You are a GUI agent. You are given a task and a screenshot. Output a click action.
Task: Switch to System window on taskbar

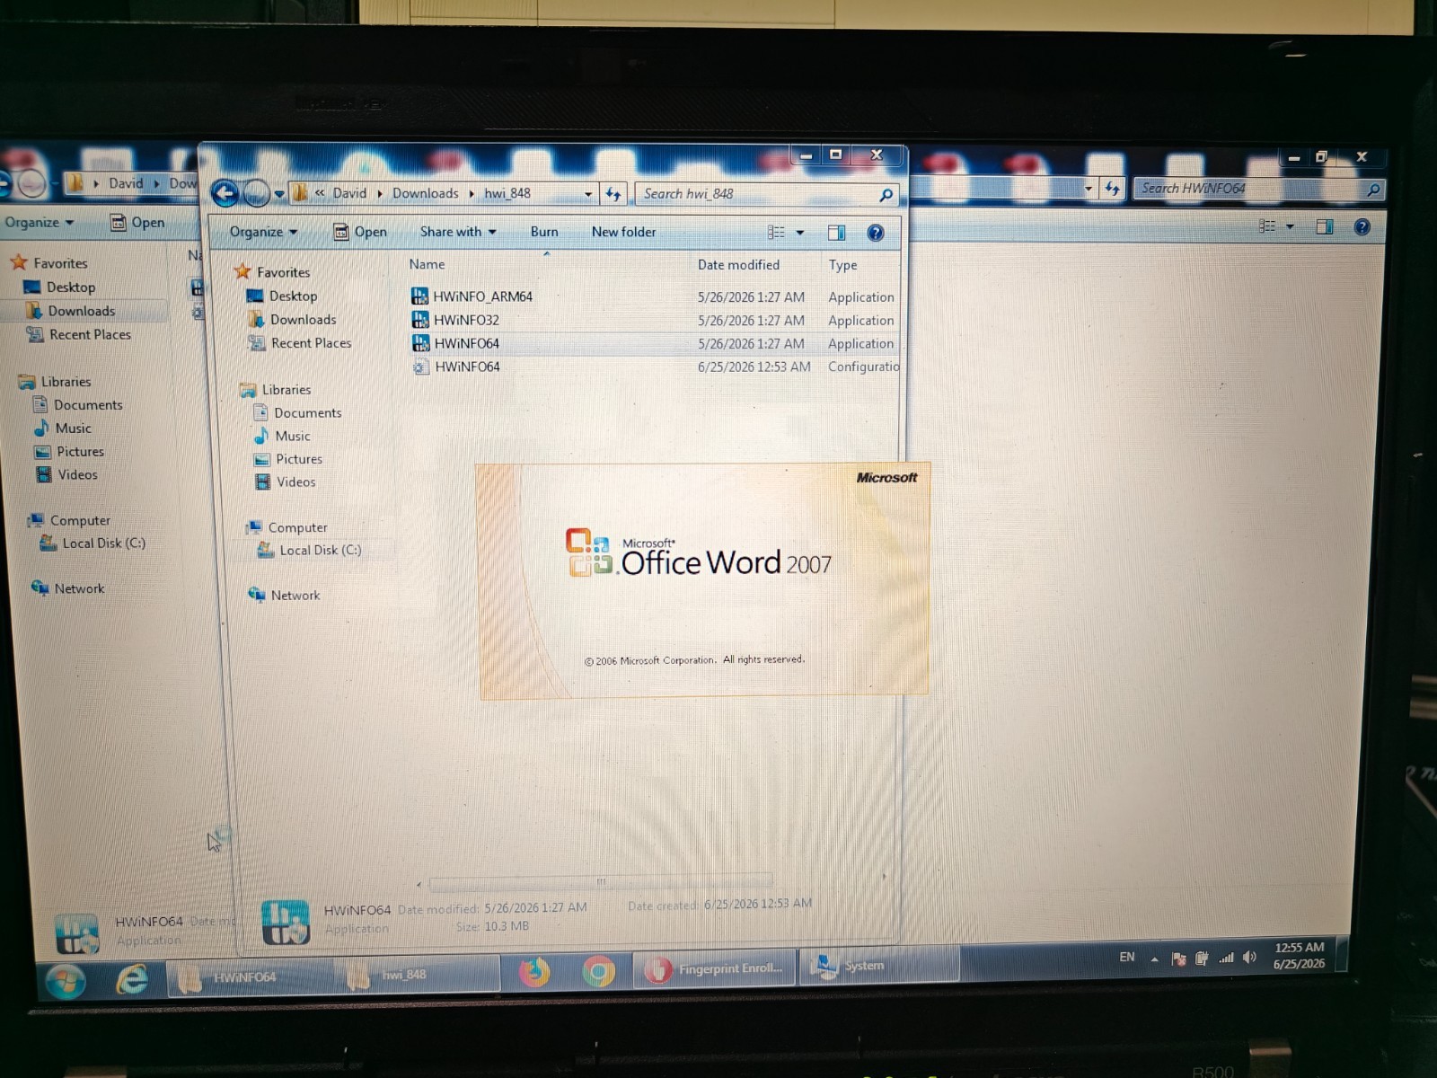(x=878, y=966)
